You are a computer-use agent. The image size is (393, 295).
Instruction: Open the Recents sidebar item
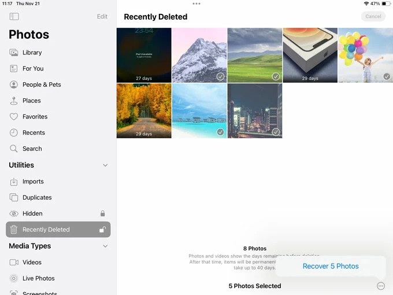pos(34,132)
